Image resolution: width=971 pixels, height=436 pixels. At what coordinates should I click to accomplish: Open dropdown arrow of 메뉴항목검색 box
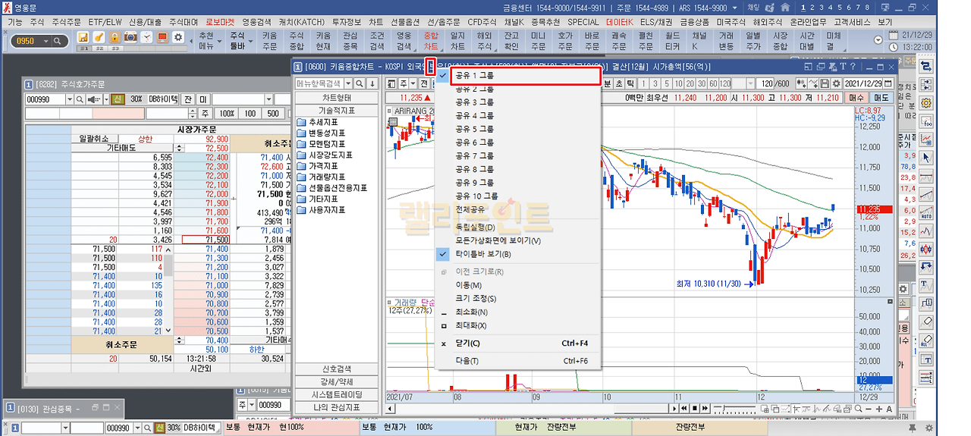point(348,83)
